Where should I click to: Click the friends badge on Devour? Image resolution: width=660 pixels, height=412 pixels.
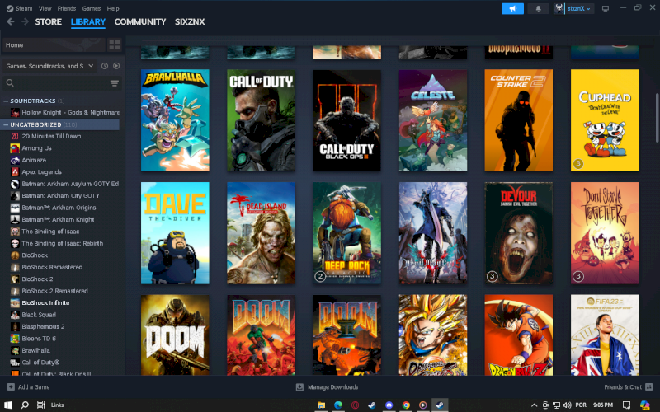pyautogui.click(x=492, y=276)
